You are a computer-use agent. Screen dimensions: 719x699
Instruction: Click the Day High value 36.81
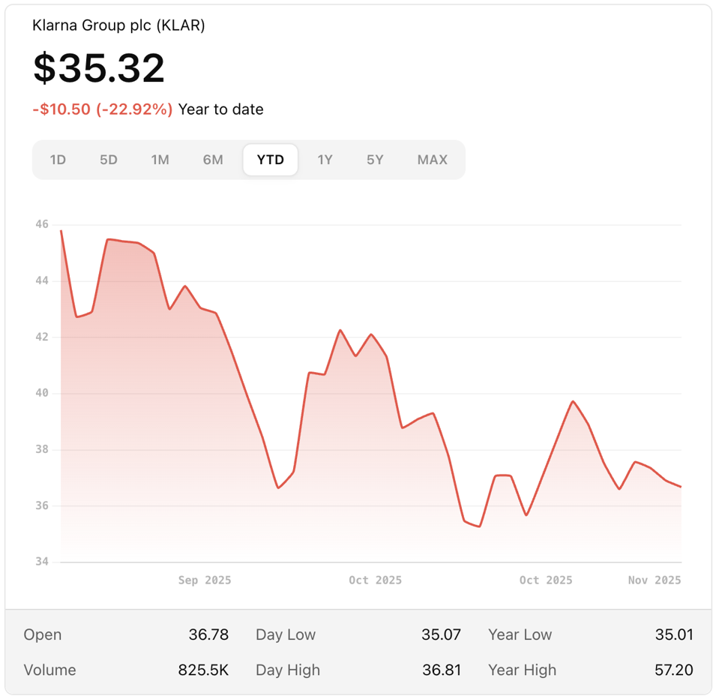[442, 670]
